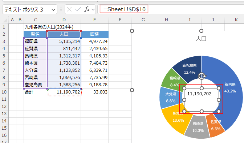This screenshot has height=143, width=244.
Task: Click the area cell 9,188.78
Action: [x=95, y=85]
